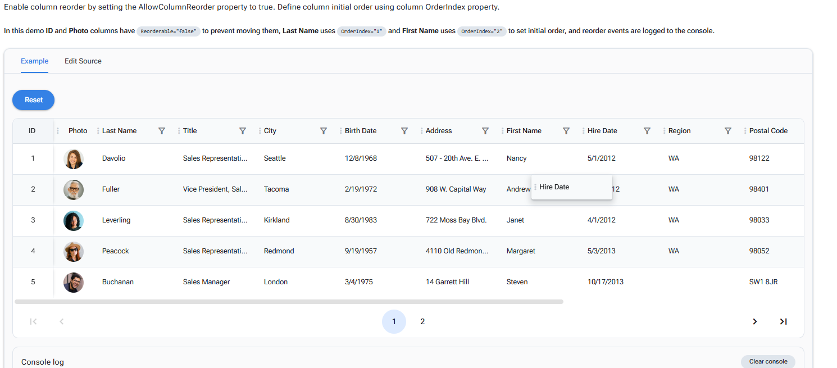Open the filter icon on First Name column
This screenshot has width=837, height=368.
[x=566, y=131]
